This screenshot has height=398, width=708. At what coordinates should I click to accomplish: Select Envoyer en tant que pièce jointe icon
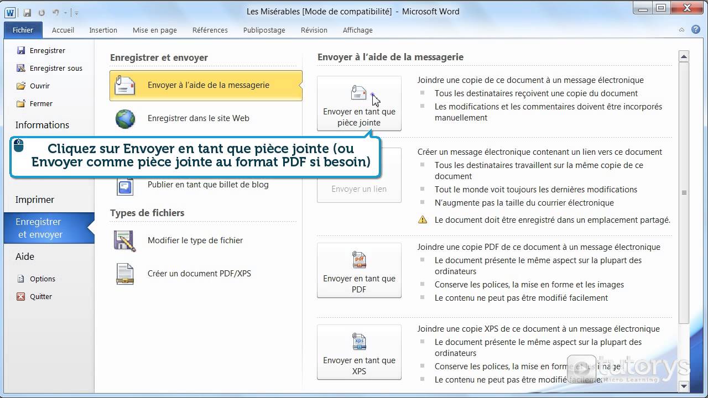[359, 93]
